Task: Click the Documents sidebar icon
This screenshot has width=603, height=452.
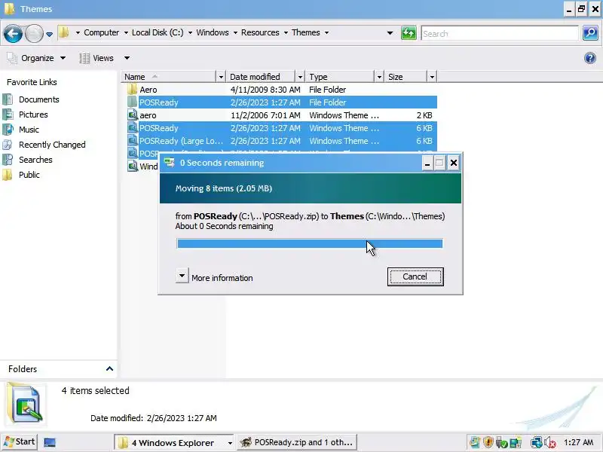Action: coord(8,99)
